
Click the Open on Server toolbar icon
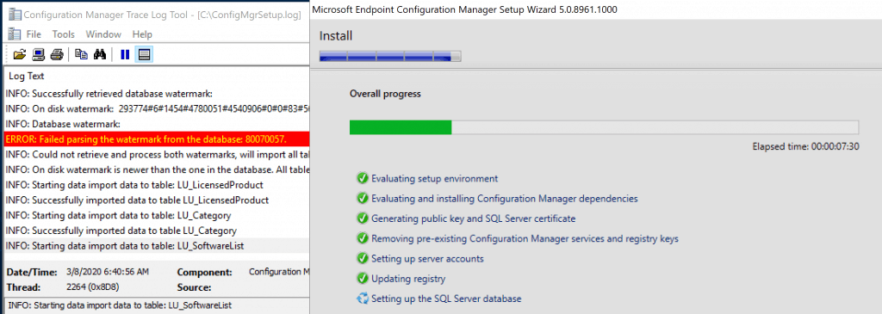[38, 54]
